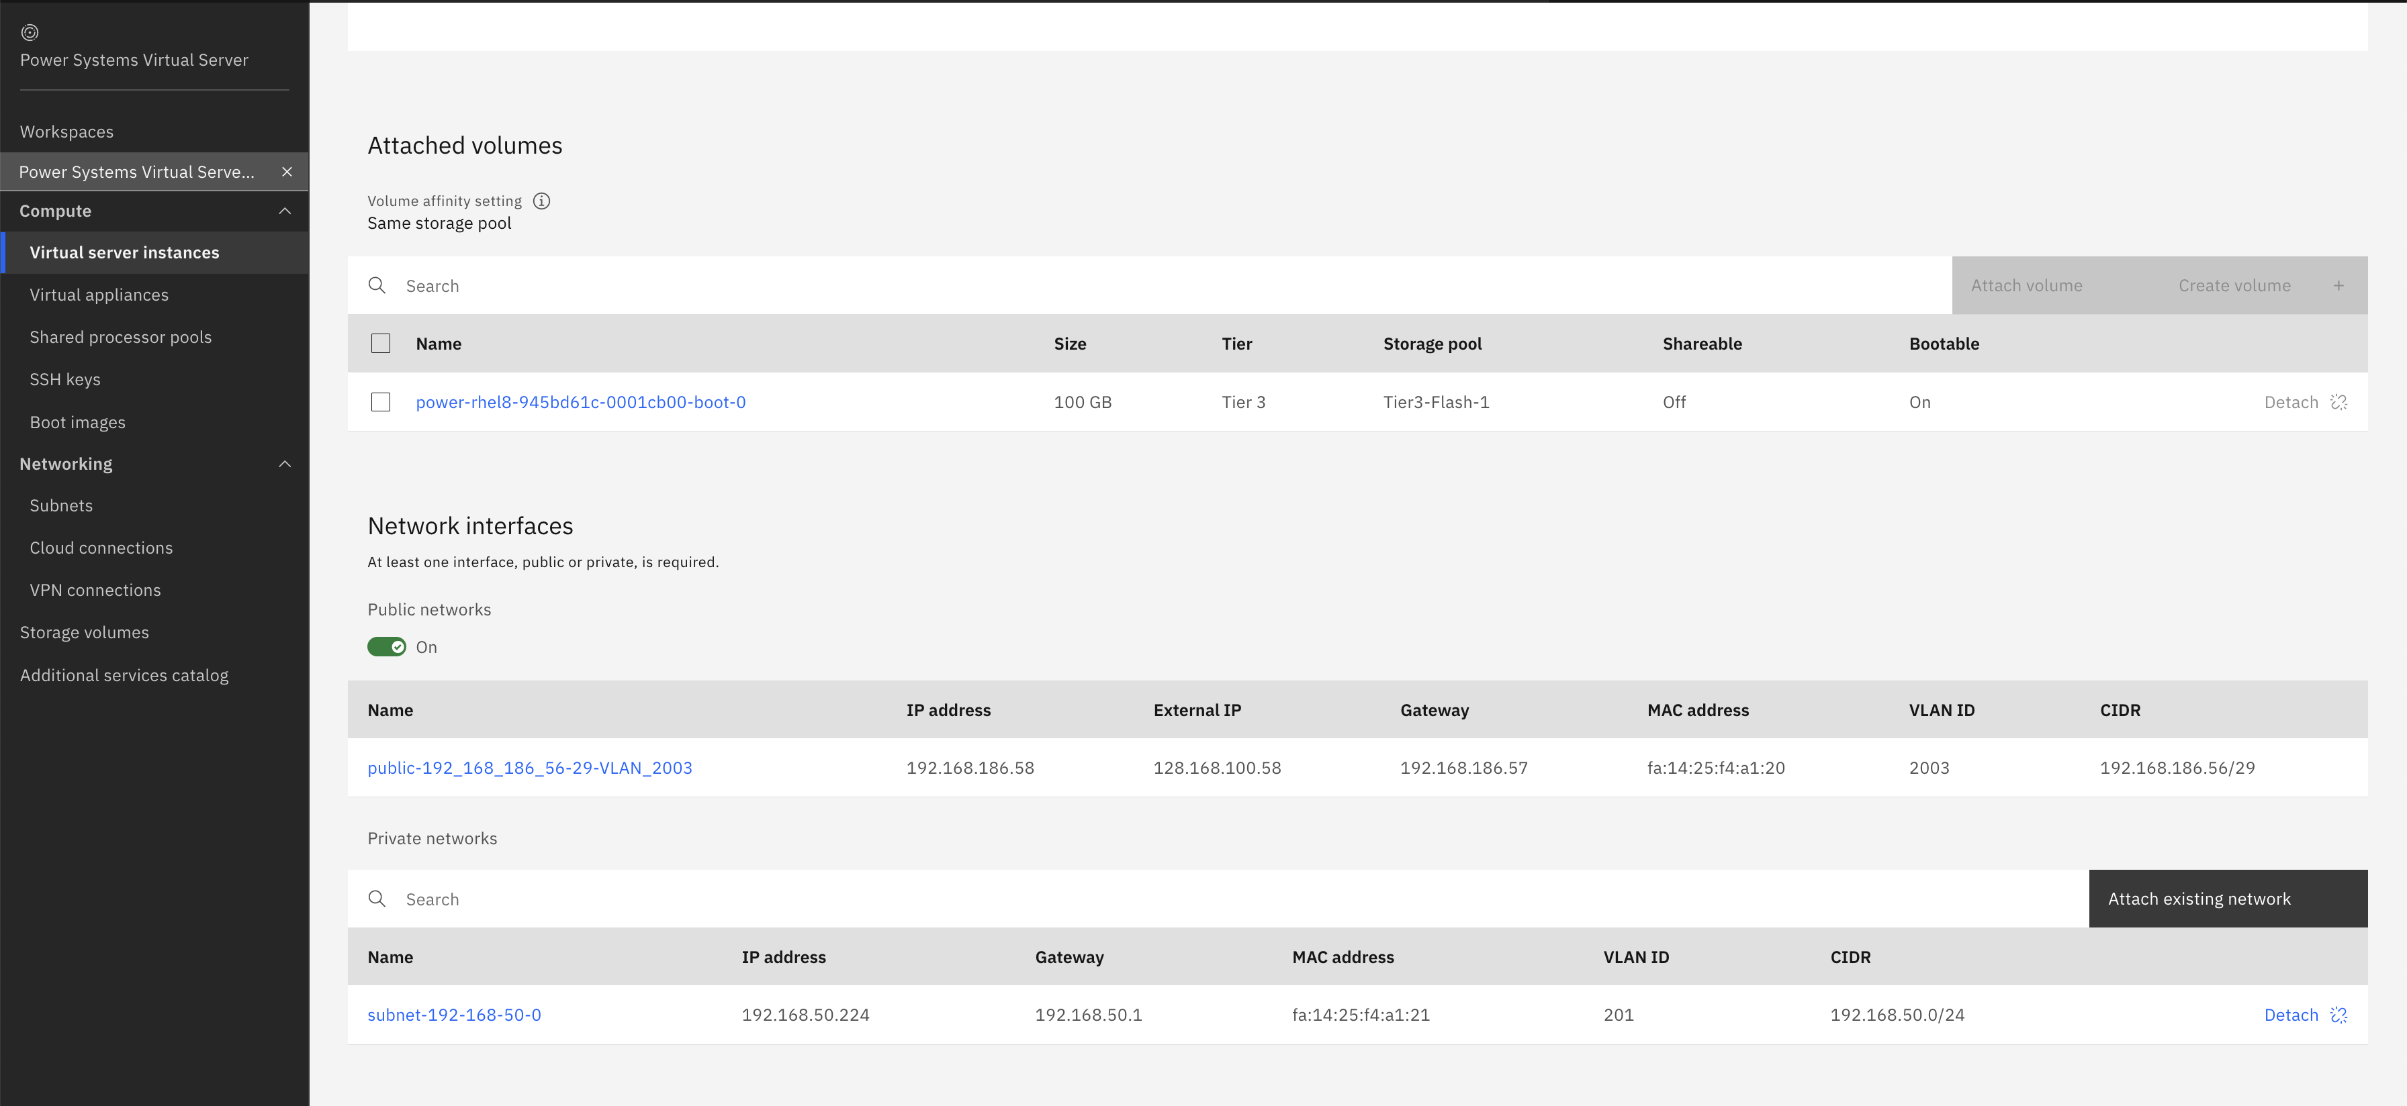Close the Power Systems Virtual Server workspace
The image size is (2407, 1106).
click(x=287, y=172)
